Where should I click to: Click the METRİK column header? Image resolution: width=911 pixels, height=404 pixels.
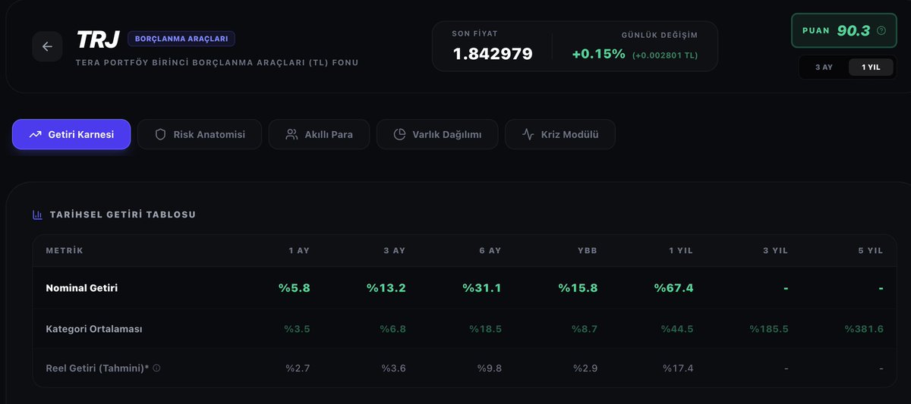[x=65, y=251]
